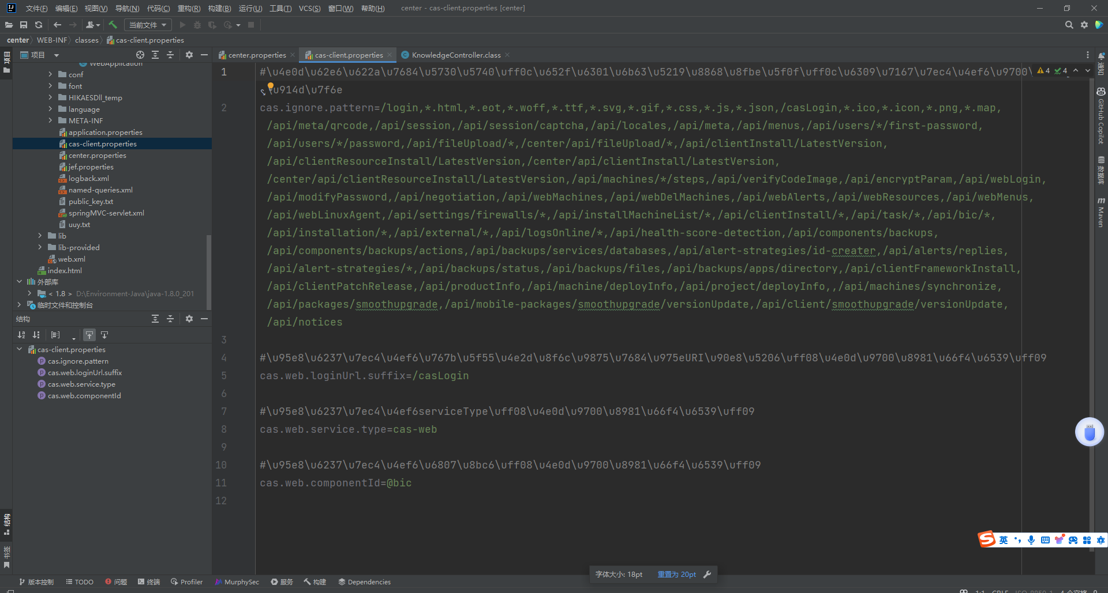The width and height of the screenshot is (1108, 593).
Task: Open the VCS(S) menu
Action: click(x=309, y=8)
